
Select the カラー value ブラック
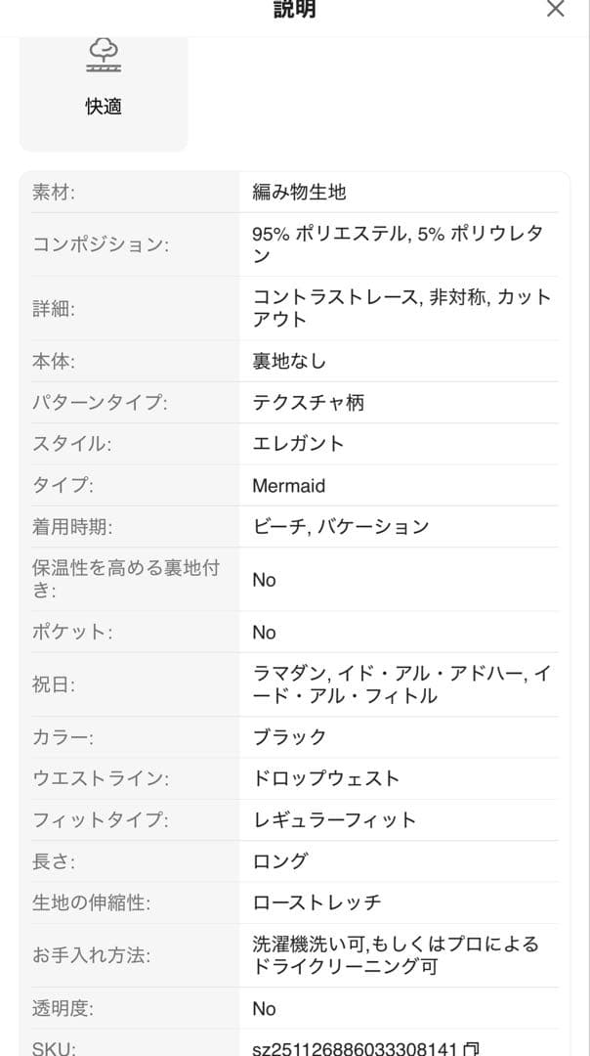(289, 736)
